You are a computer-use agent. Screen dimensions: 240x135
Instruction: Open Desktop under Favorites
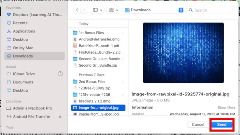(x=34, y=40)
